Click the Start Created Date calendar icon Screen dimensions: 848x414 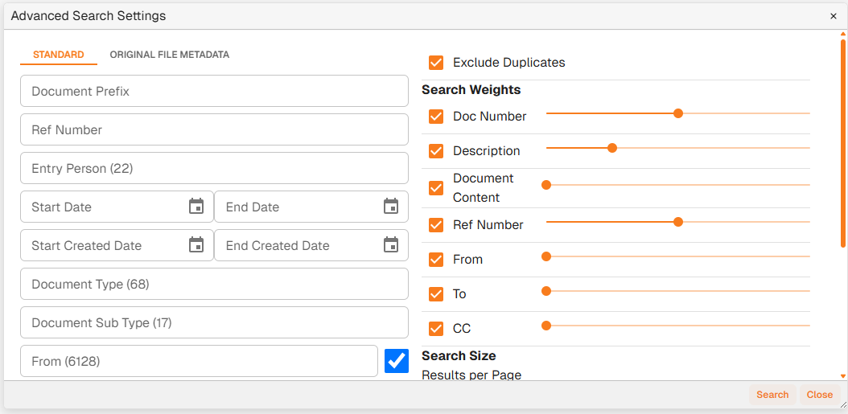point(196,245)
